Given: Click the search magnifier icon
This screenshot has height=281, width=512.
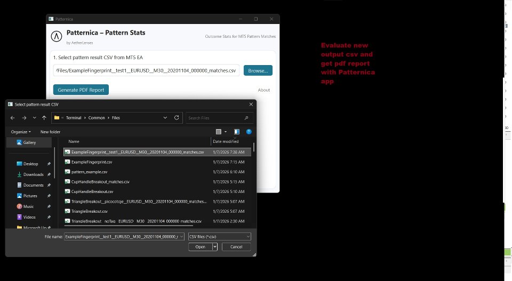Looking at the screenshot, I should click(x=246, y=118).
